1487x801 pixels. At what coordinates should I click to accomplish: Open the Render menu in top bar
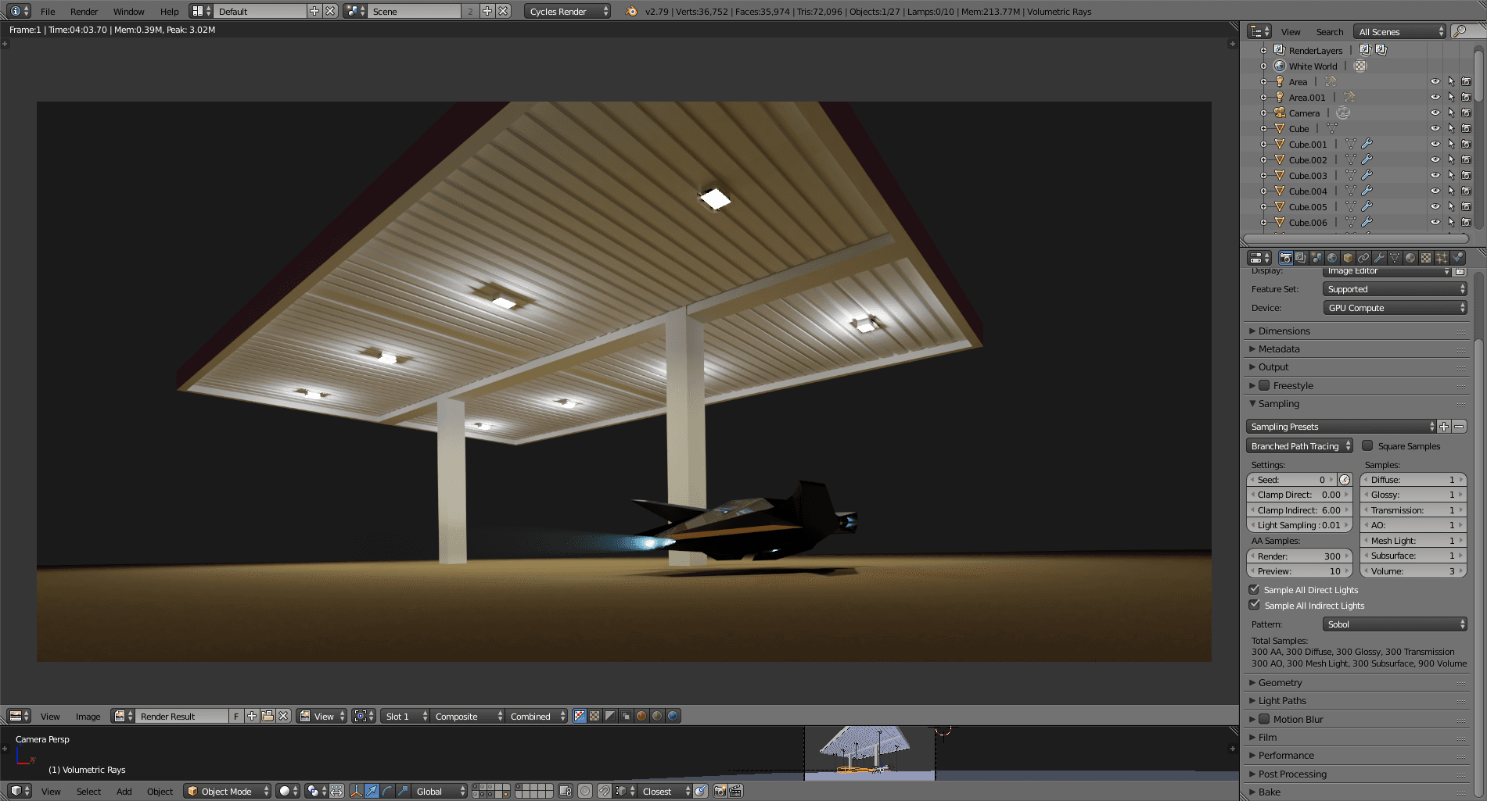pyautogui.click(x=84, y=12)
